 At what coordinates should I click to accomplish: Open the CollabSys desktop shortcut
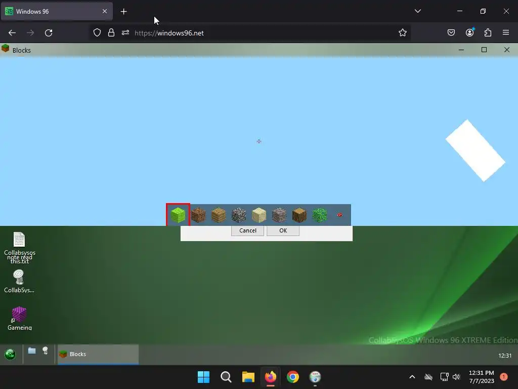[x=19, y=282]
